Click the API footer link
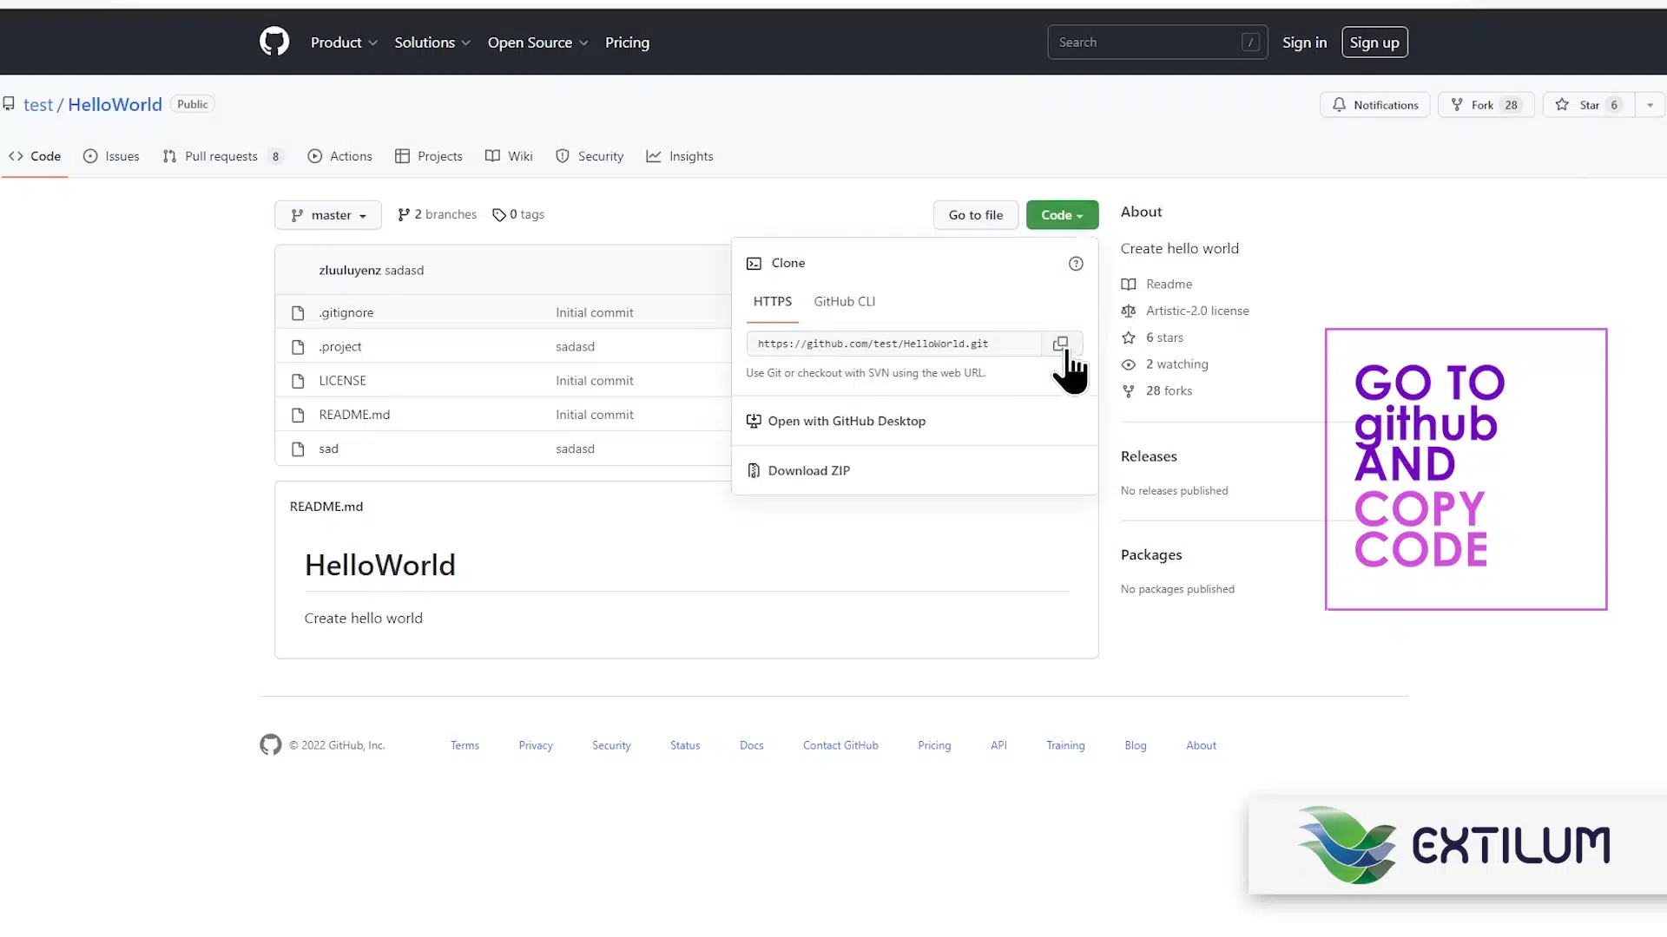The width and height of the screenshot is (1667, 937). point(998,745)
